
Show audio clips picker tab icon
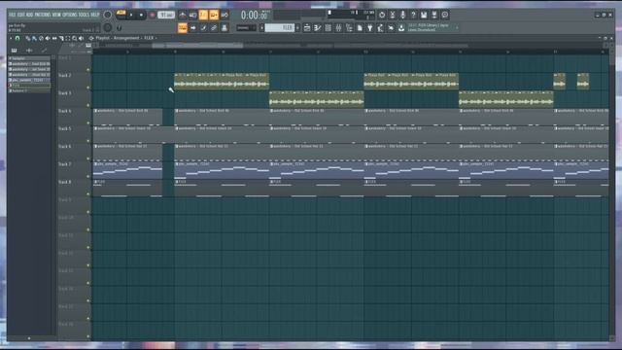click(29, 51)
